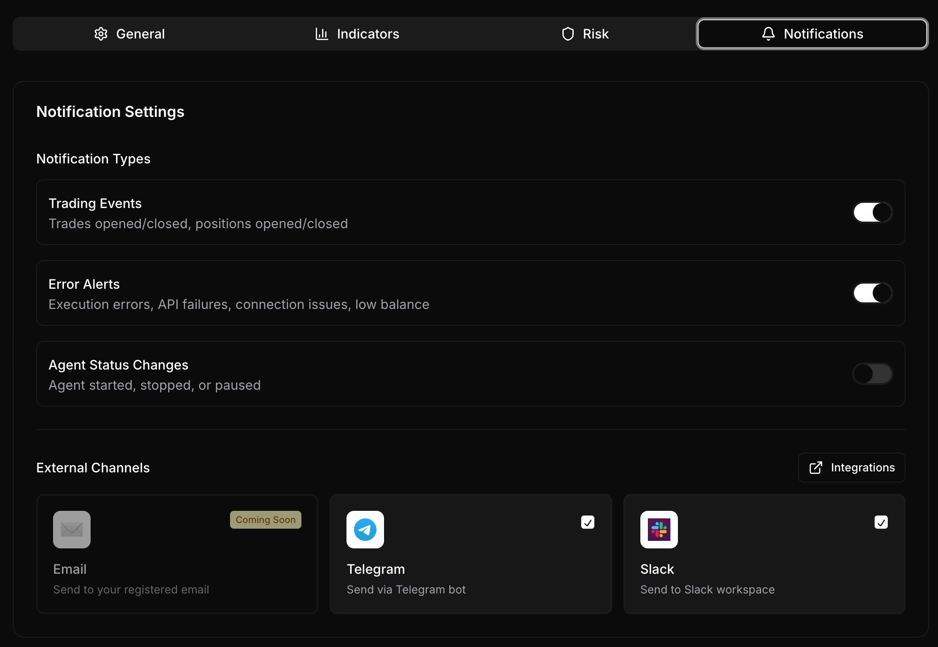
Task: Open the Integrations page
Action: pos(851,467)
